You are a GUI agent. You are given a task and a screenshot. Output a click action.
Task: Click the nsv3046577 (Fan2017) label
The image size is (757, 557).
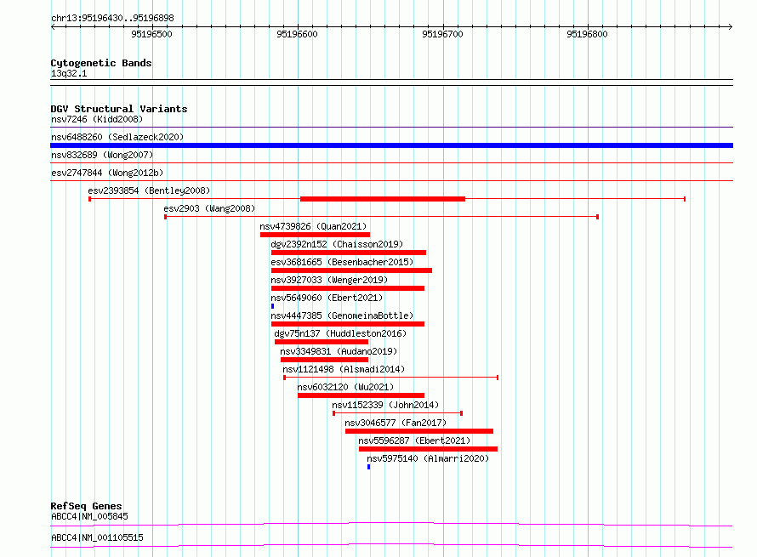point(396,423)
